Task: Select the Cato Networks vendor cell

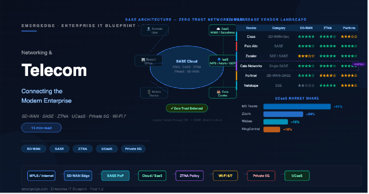Action: tap(251, 66)
